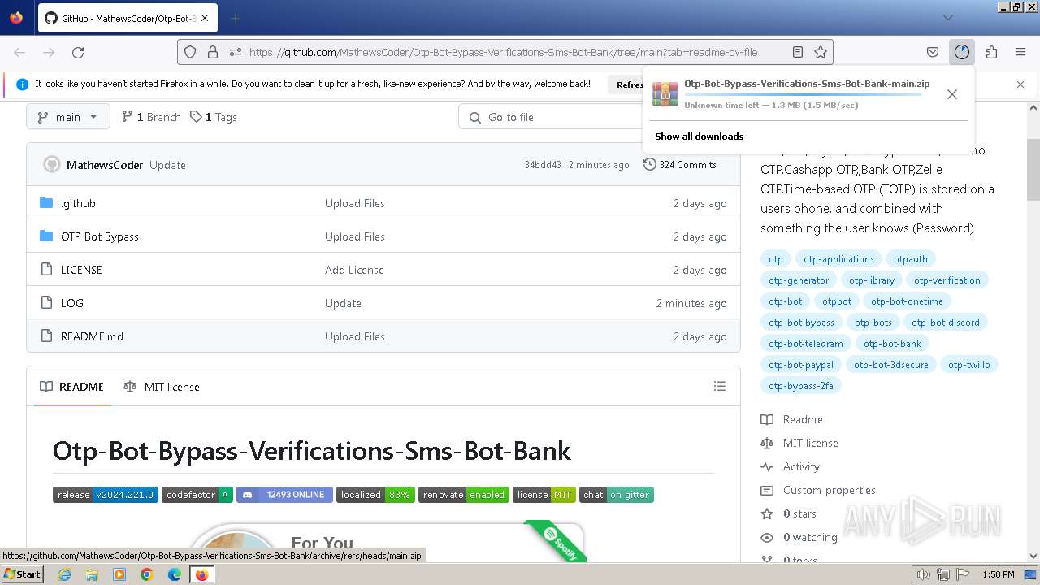
Task: Launch Microsoft Edge from the taskbar
Action: (175, 574)
